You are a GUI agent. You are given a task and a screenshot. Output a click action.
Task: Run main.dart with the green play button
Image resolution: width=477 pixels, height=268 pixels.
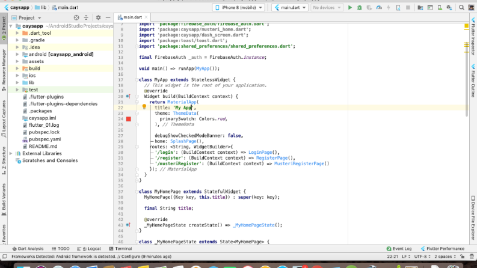point(350,8)
